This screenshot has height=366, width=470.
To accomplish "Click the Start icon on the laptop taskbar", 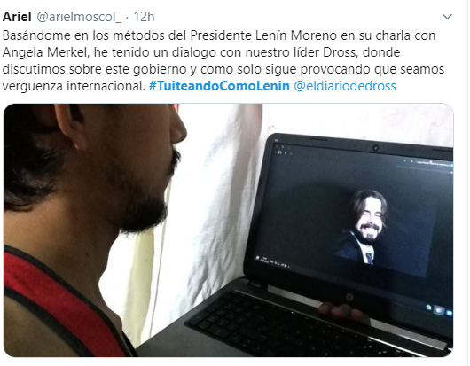I will point(257,258).
